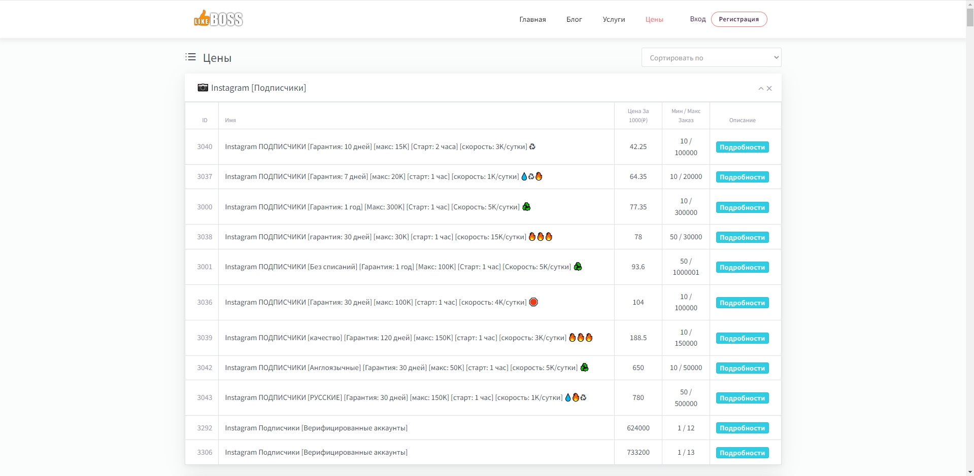Click the price 77.35 cell

coord(638,207)
